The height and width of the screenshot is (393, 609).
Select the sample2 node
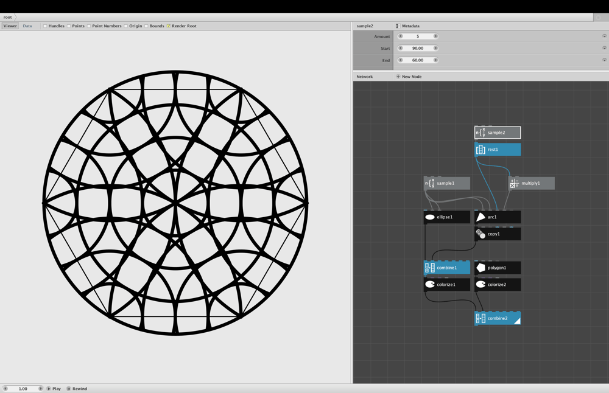coord(497,133)
